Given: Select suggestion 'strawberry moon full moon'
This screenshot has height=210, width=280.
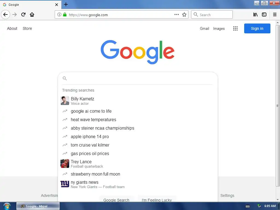Looking at the screenshot, I should pos(138,174).
